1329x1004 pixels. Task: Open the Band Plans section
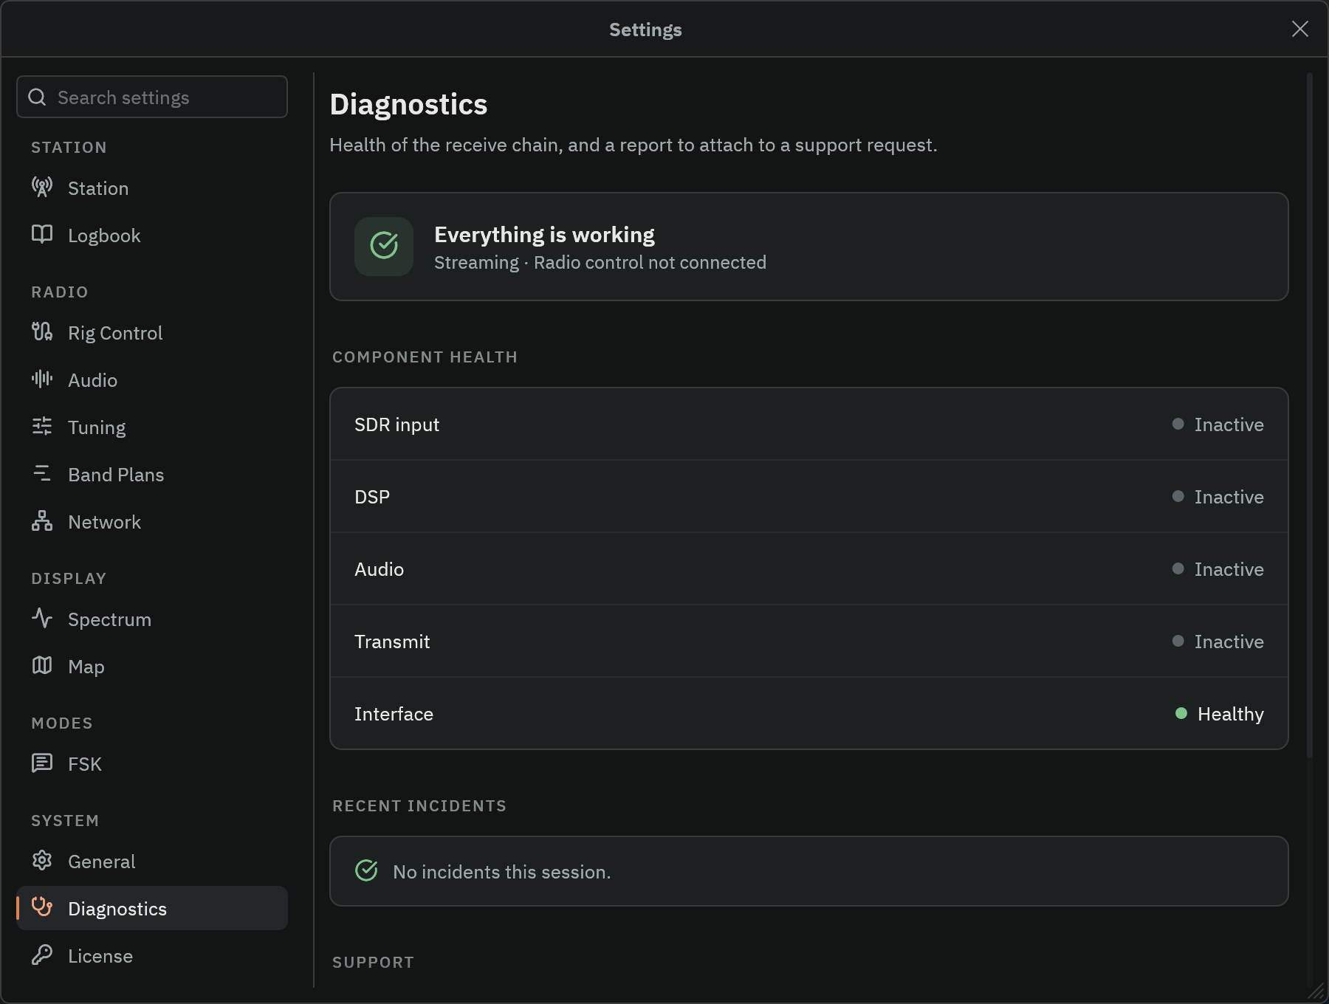[x=152, y=475]
